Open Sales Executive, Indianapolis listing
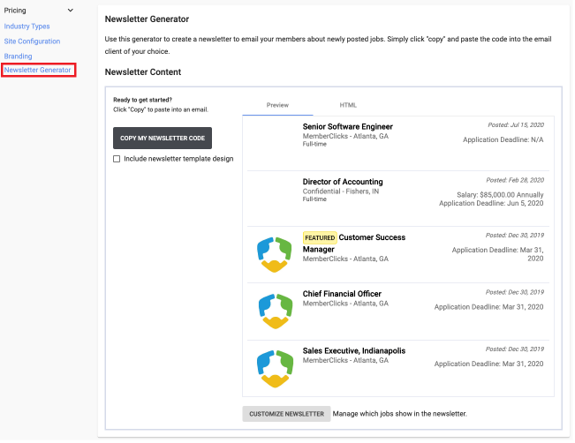Image resolution: width=575 pixels, height=443 pixels. 354,351
